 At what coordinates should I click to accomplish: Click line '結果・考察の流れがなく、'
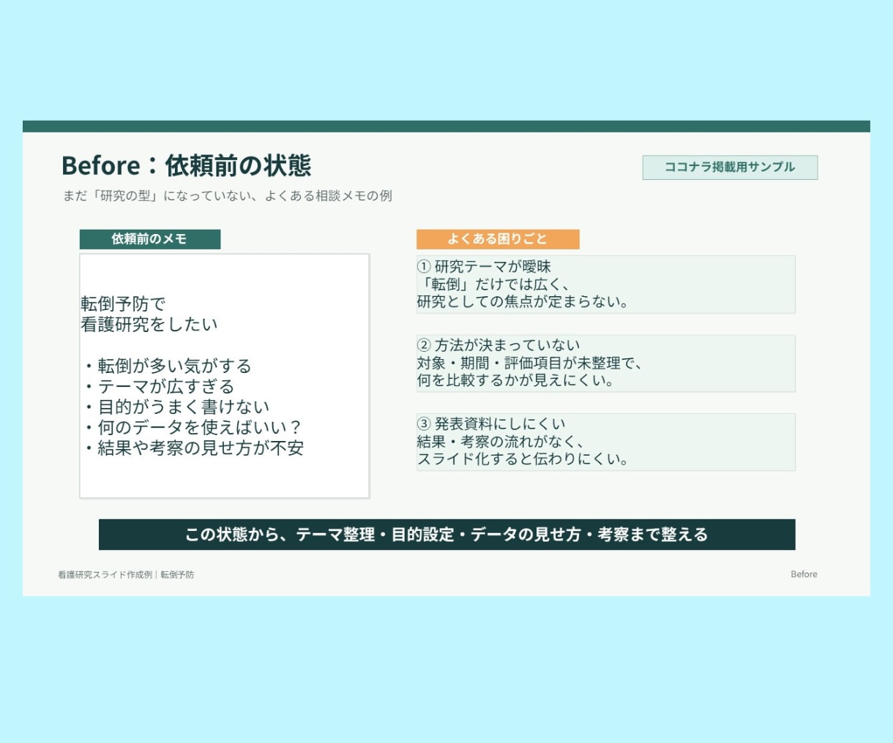point(501,442)
